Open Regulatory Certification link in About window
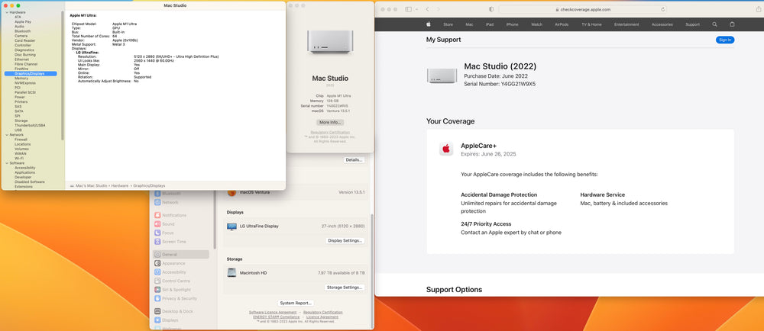The width and height of the screenshot is (764, 331). [x=330, y=132]
